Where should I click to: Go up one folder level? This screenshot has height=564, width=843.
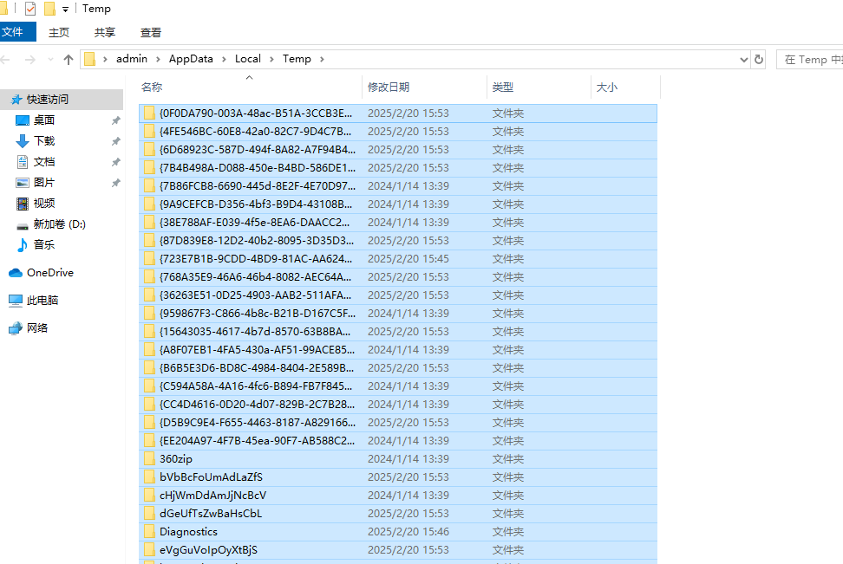click(69, 60)
